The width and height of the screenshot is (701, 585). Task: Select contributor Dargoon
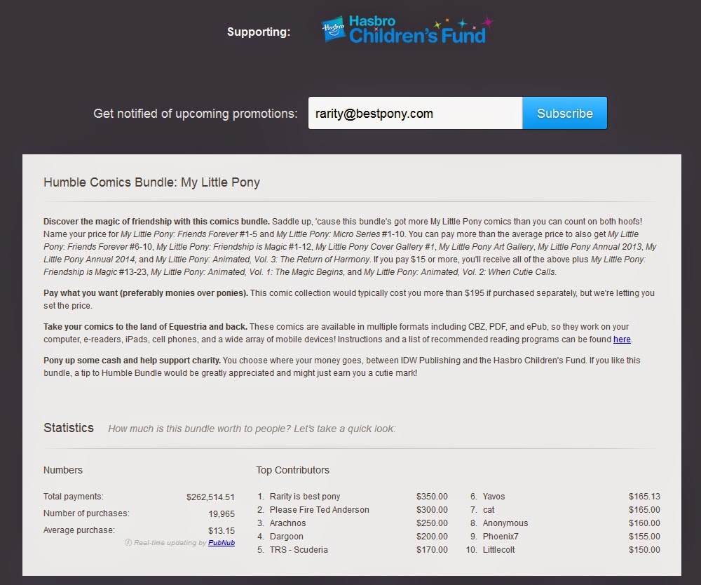(286, 537)
